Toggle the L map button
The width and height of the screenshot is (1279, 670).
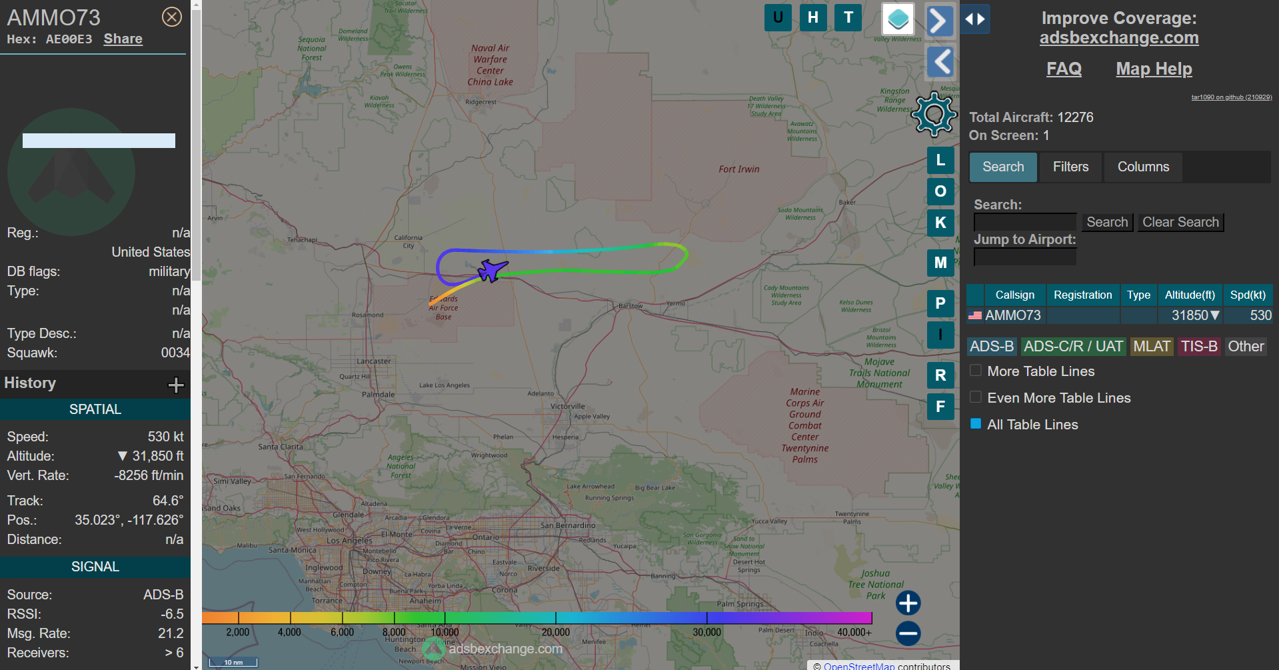[940, 160]
